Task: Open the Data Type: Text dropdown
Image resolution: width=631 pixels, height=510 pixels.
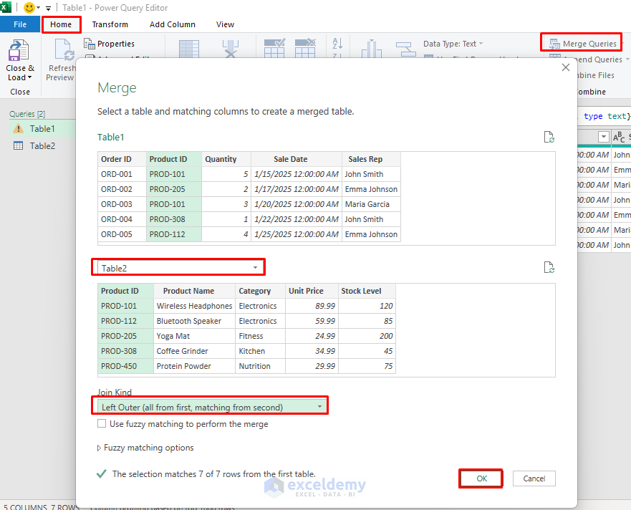Action: pos(453,44)
